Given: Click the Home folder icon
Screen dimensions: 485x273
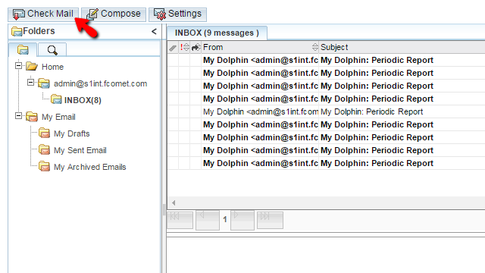Looking at the screenshot, I should pos(32,66).
